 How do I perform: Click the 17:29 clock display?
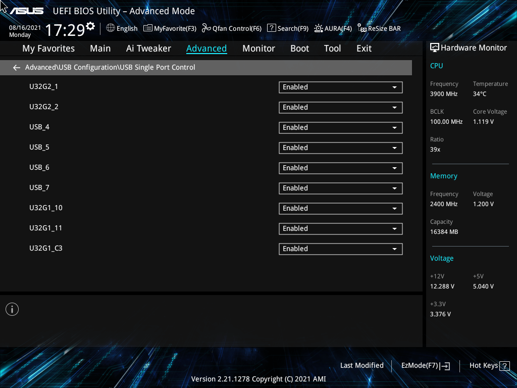65,30
